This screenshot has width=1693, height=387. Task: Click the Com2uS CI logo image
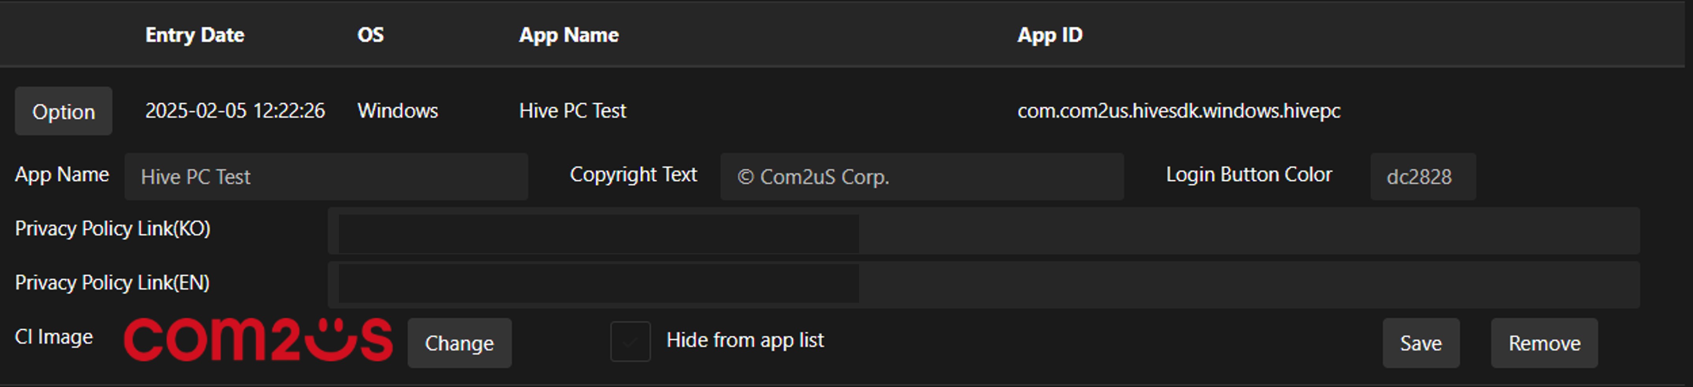(258, 340)
